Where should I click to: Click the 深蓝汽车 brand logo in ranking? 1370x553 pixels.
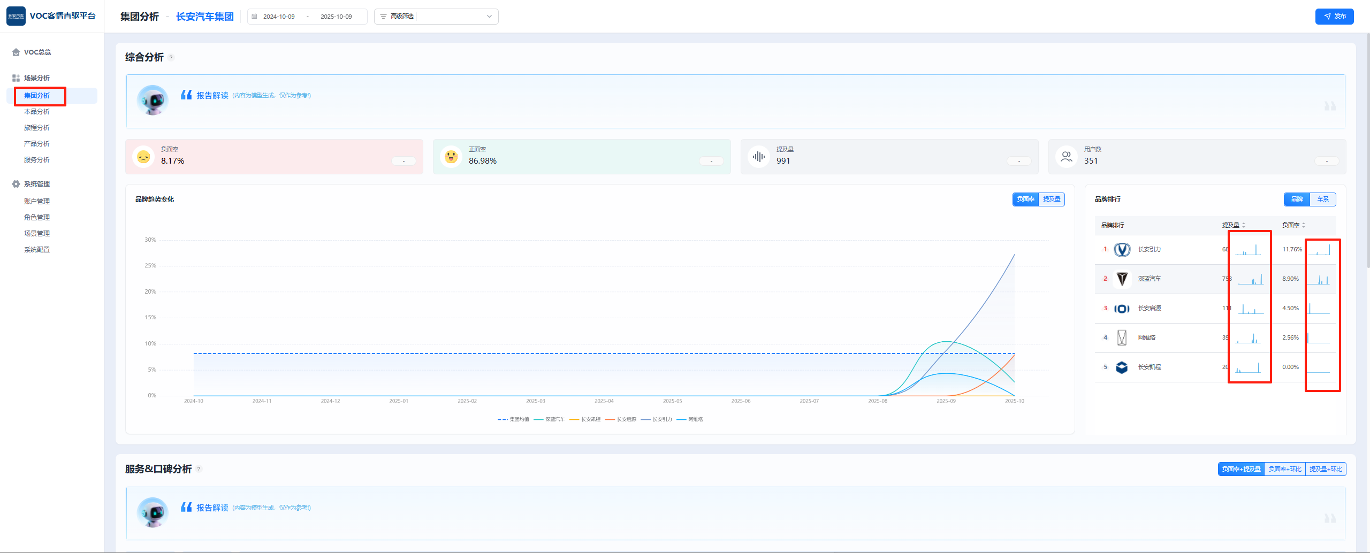coord(1122,279)
